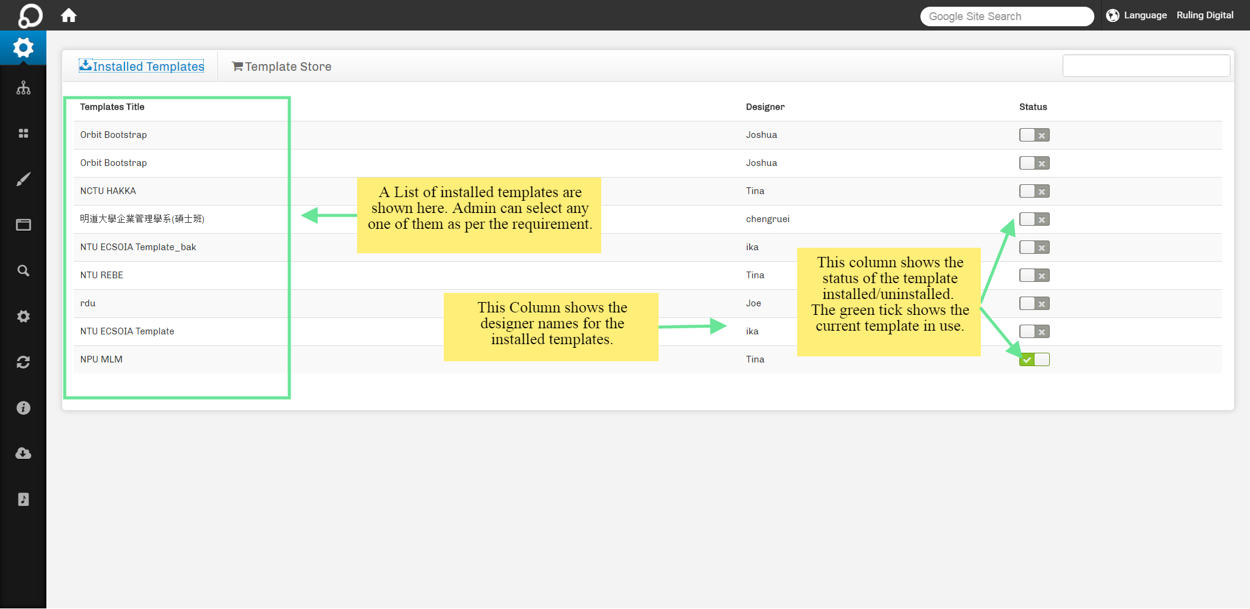Open the Language dropdown in top bar
Screen dimensions: 1250x609
[x=1136, y=15]
